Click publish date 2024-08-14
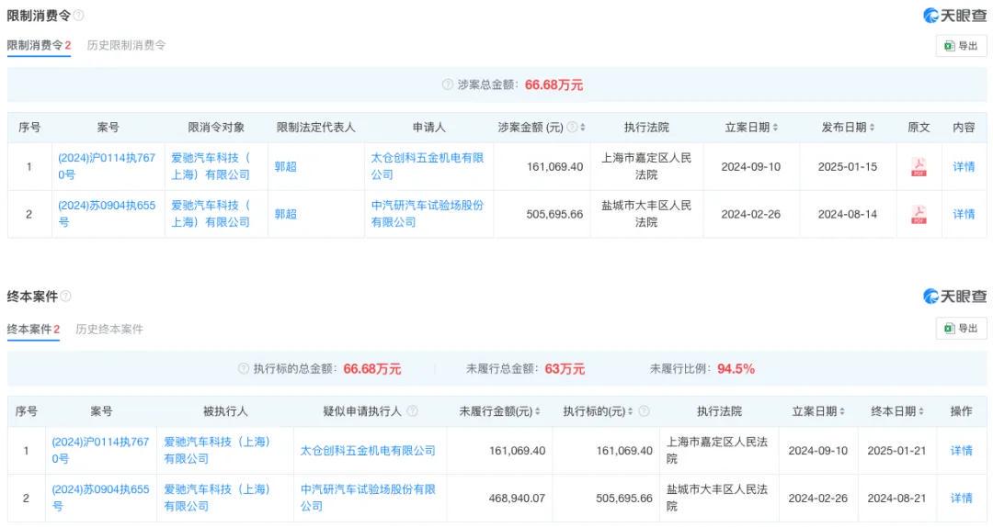This screenshot has width=993, height=527. point(848,215)
